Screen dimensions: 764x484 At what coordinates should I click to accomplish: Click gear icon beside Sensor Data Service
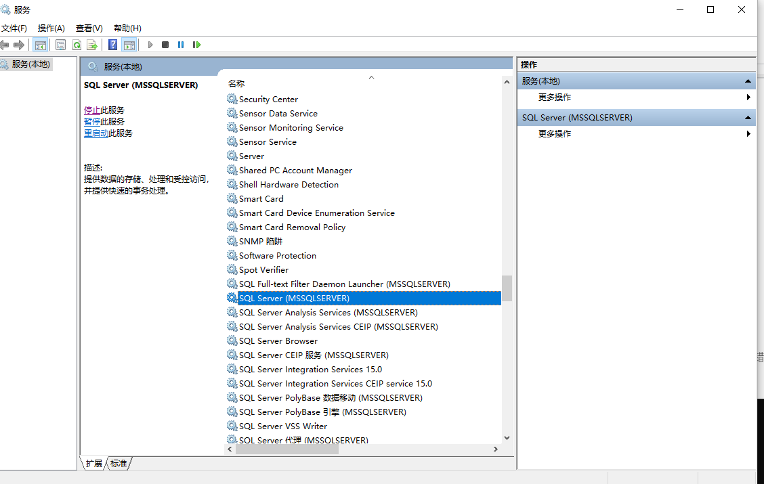point(232,113)
